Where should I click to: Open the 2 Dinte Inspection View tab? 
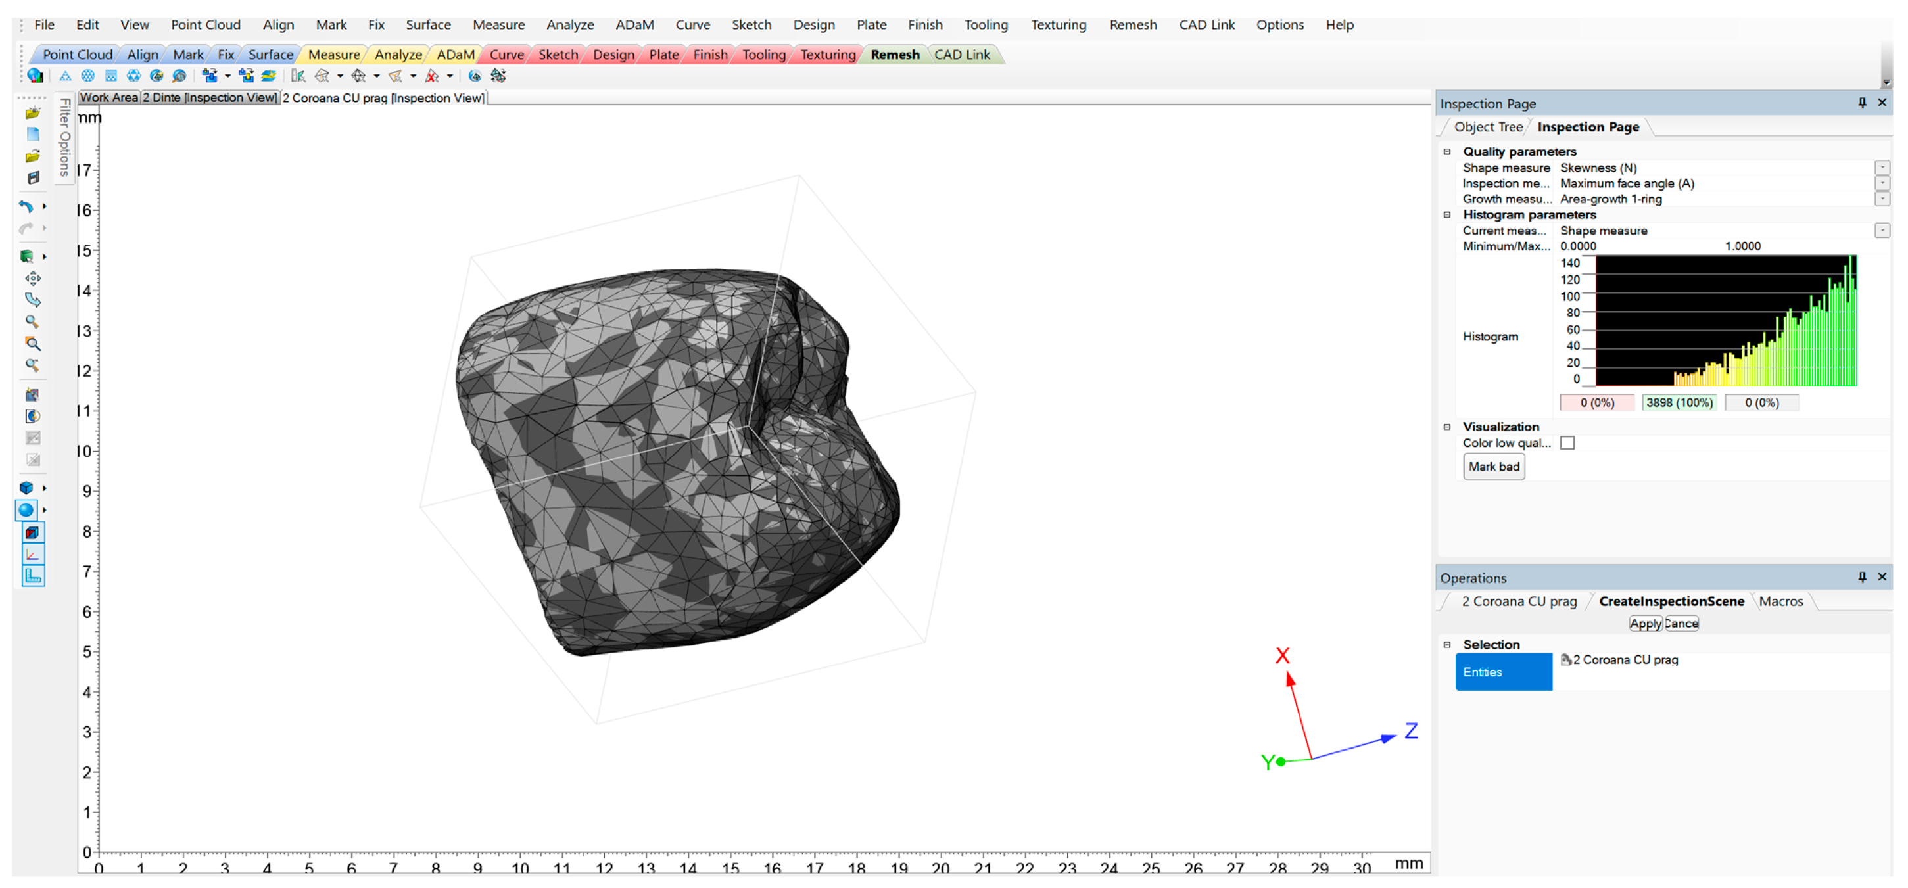(x=210, y=97)
